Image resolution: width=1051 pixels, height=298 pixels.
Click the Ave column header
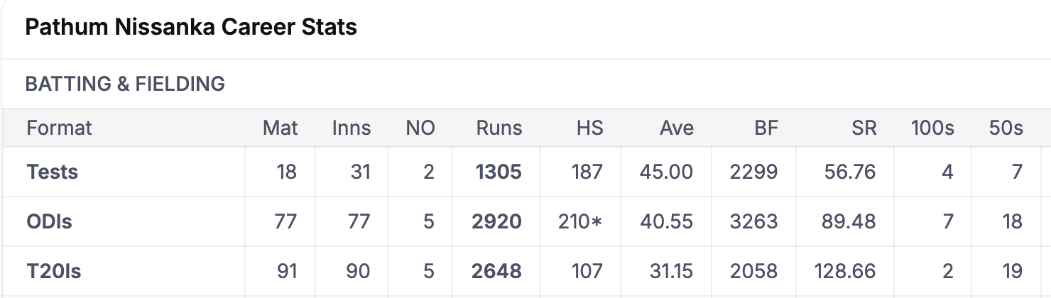tap(677, 128)
